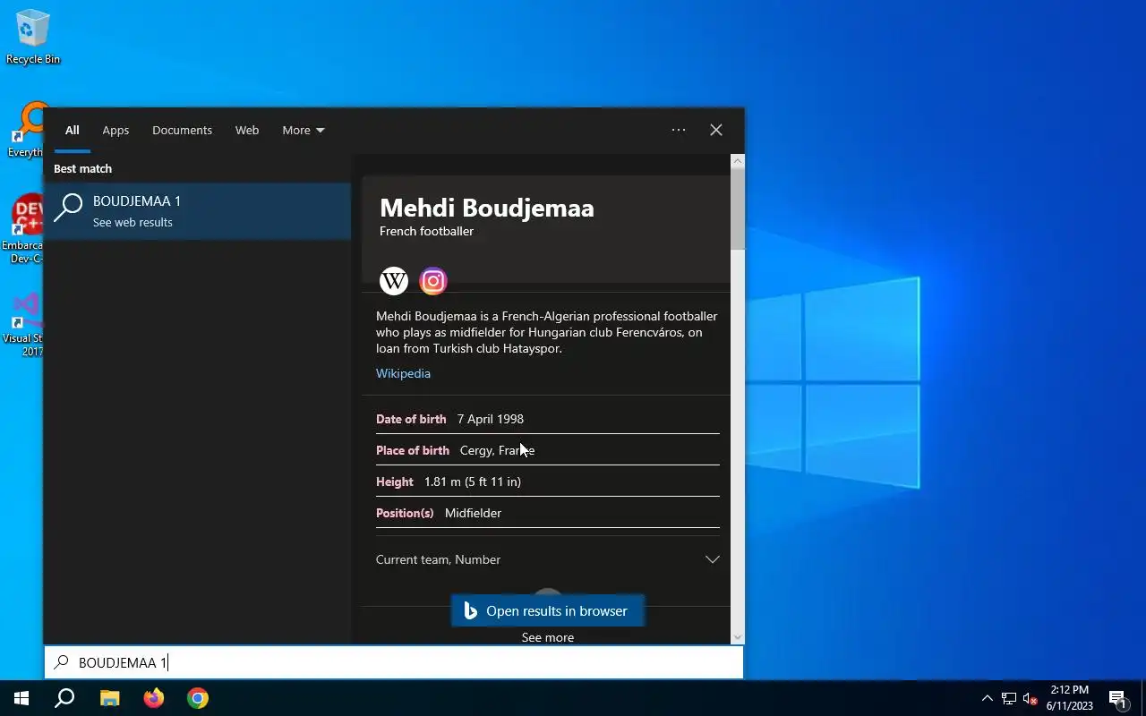Image resolution: width=1146 pixels, height=716 pixels.
Task: Click the Place of birth value Cergy, France
Action: tap(497, 450)
